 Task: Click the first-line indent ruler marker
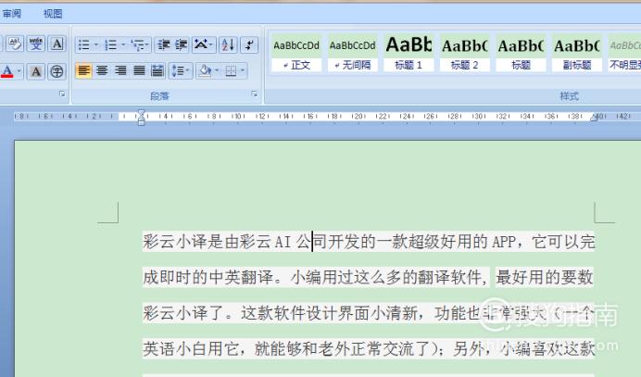pos(142,112)
